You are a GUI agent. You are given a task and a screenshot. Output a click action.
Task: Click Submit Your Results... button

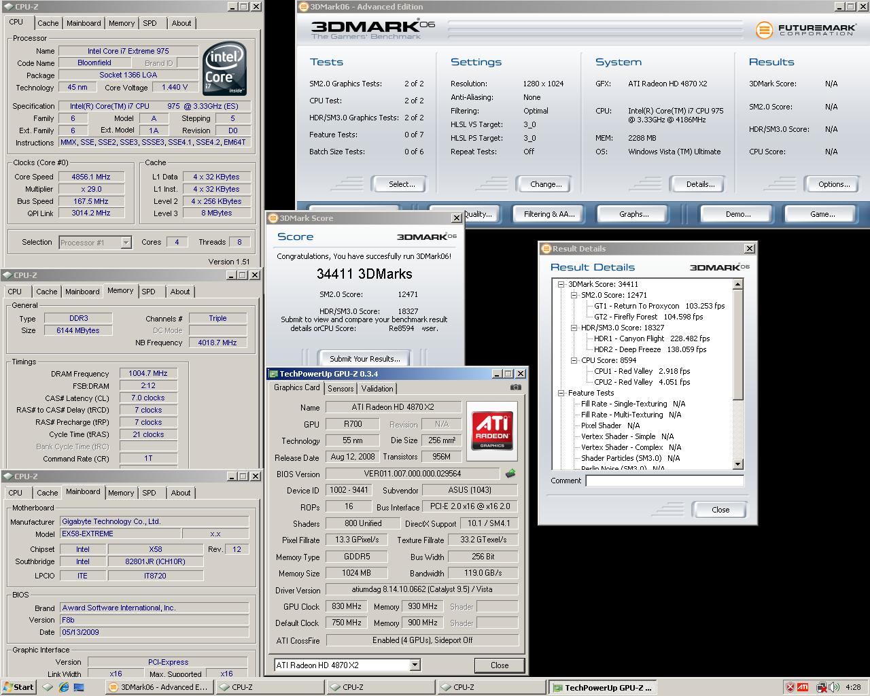tap(364, 359)
